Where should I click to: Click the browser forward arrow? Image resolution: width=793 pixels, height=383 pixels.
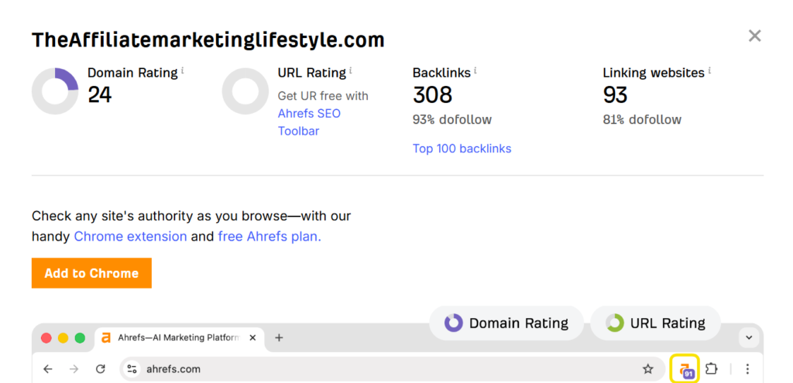click(x=74, y=369)
